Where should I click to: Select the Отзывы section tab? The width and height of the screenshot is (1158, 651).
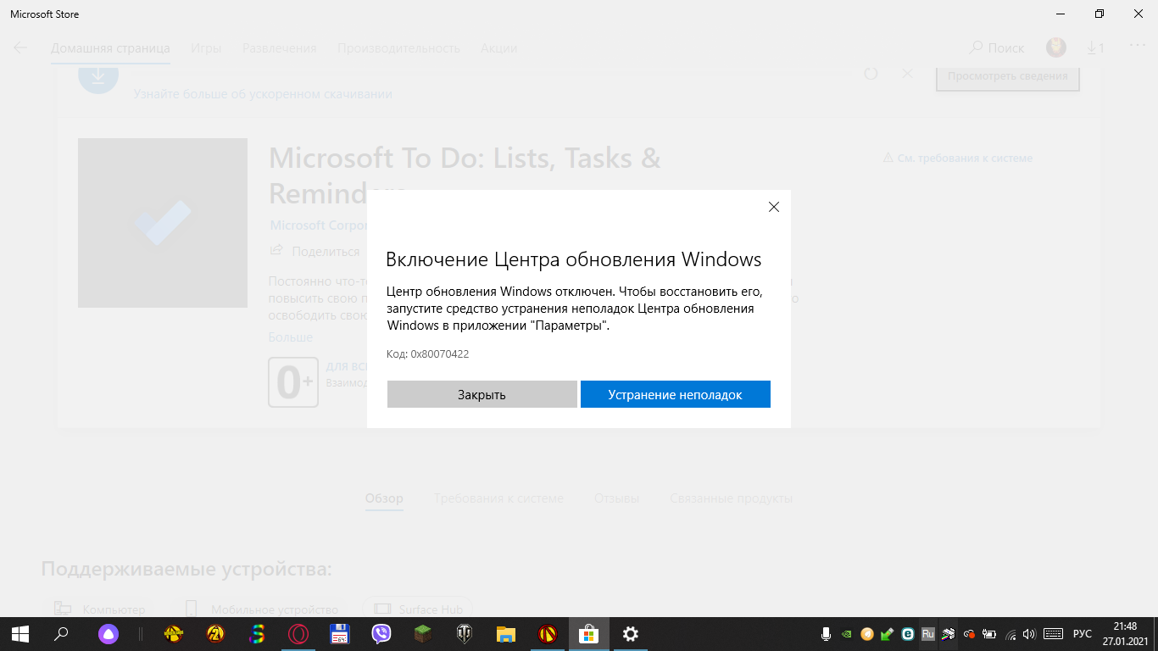click(x=616, y=498)
